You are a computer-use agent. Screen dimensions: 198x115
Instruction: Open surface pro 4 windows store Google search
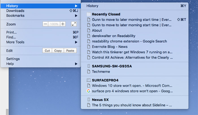click(135, 91)
